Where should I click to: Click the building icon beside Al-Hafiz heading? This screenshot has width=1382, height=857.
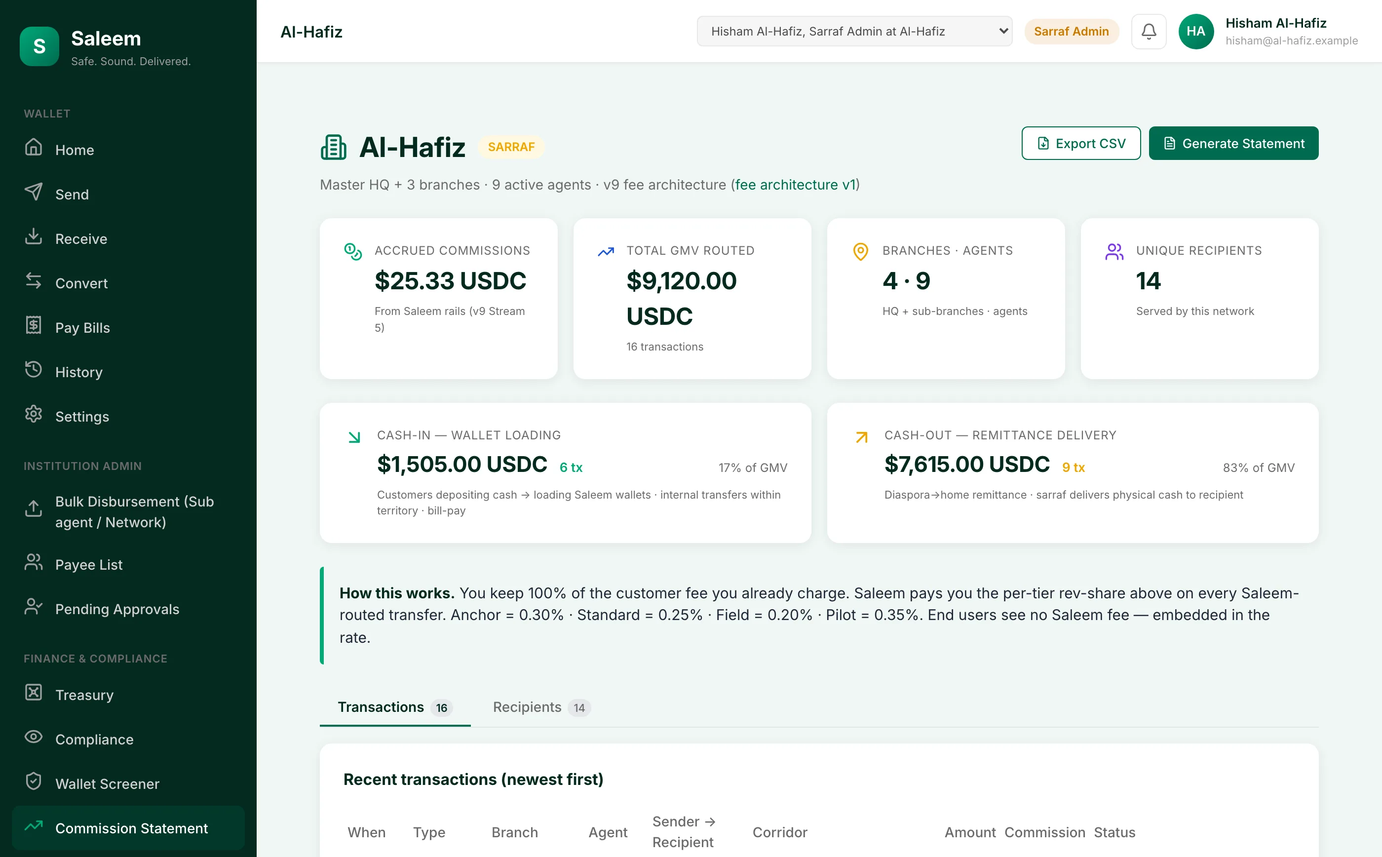click(333, 148)
